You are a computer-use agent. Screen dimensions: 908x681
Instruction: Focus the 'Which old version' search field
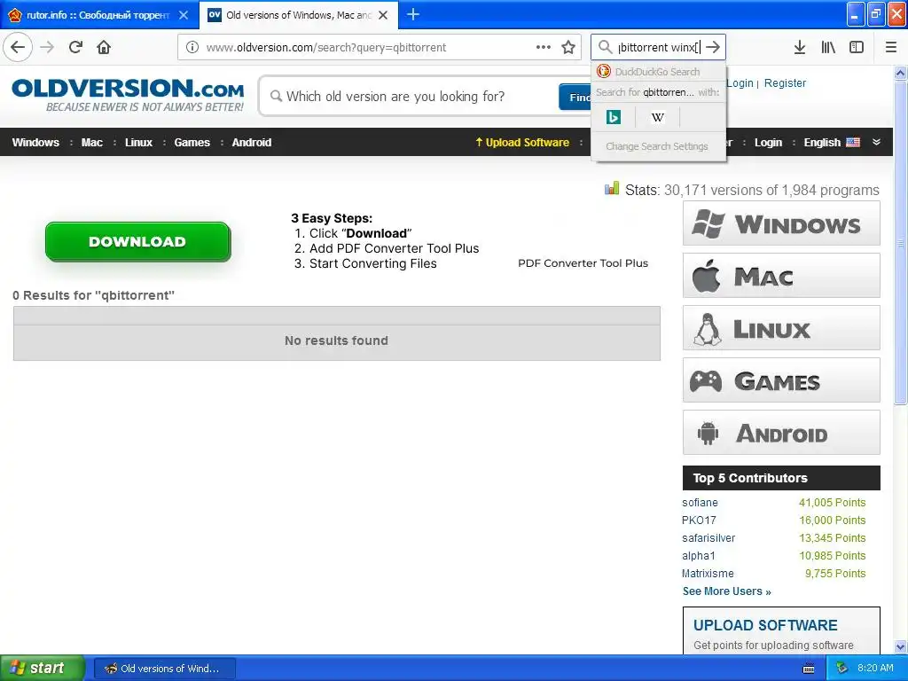[x=408, y=96]
